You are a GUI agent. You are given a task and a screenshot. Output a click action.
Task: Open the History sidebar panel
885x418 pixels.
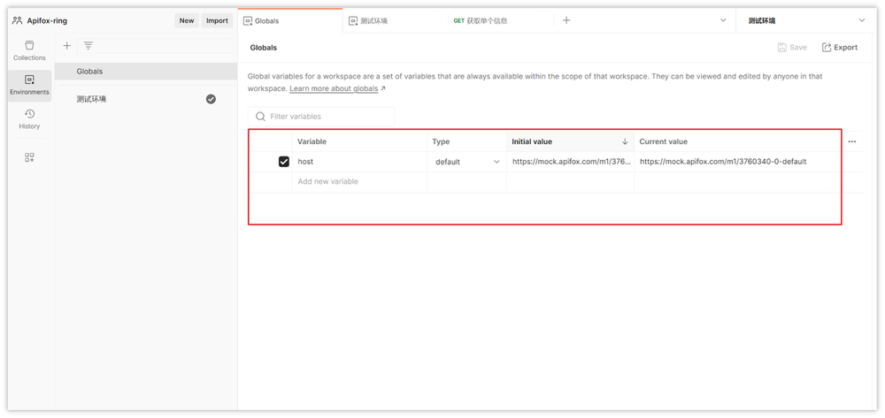[x=29, y=119]
